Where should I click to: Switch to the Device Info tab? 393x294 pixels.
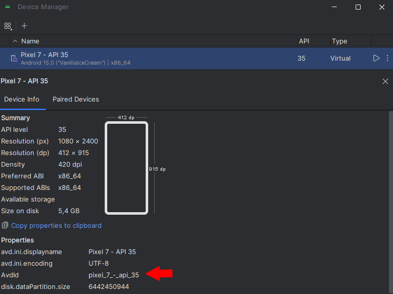pyautogui.click(x=22, y=100)
